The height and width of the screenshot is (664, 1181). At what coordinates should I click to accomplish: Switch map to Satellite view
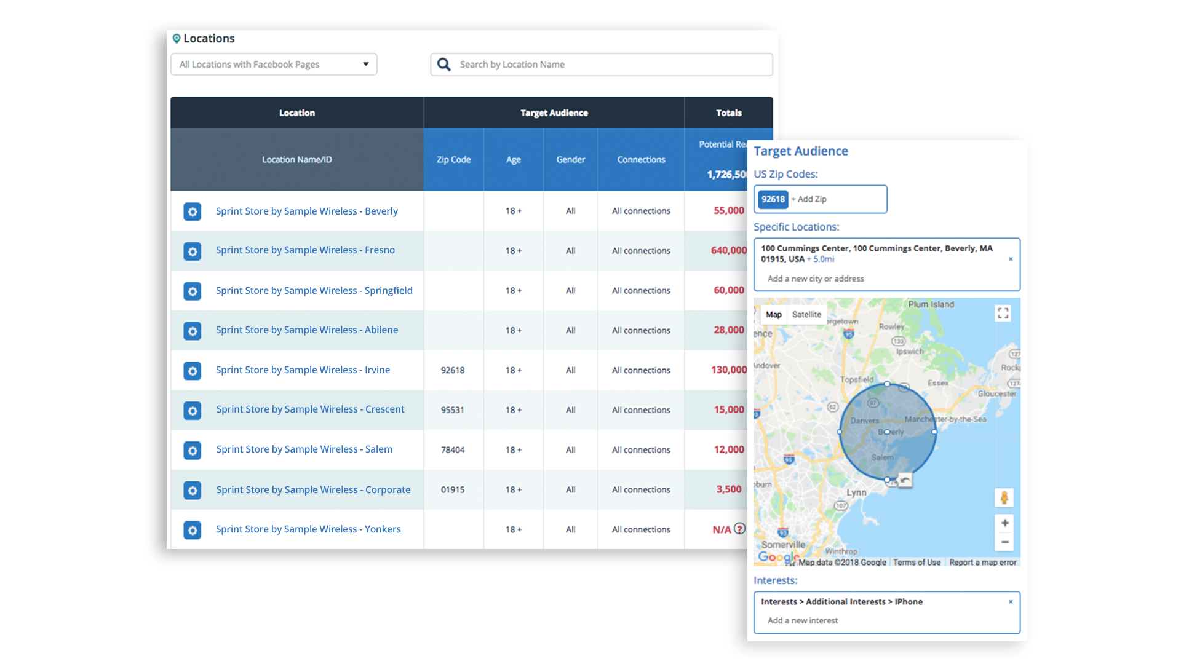[806, 314]
